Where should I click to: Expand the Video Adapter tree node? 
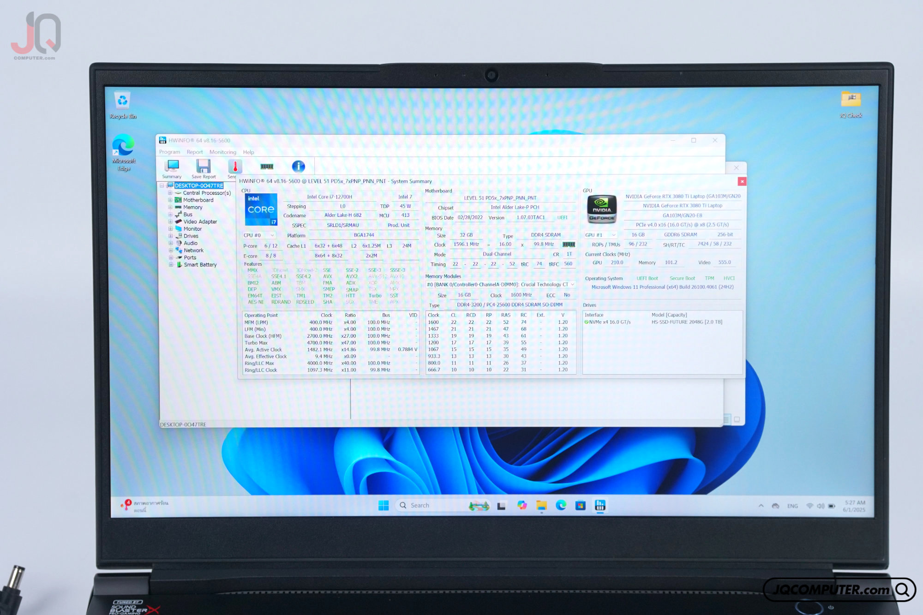[x=170, y=222]
